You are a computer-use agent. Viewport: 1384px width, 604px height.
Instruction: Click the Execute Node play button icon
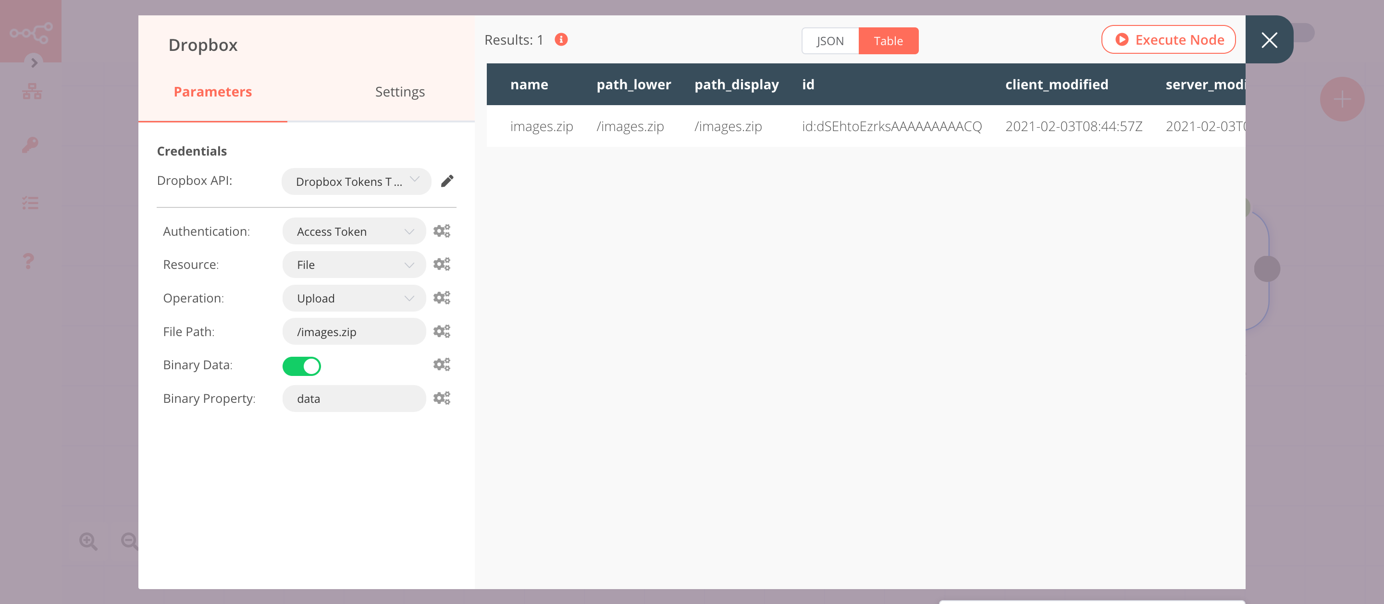point(1120,40)
